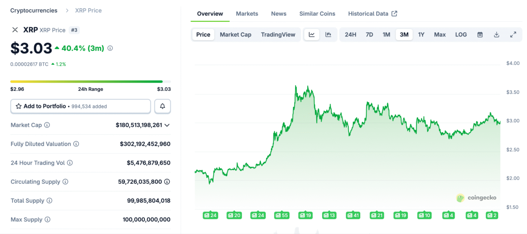The width and height of the screenshot is (527, 234).
Task: Switch to the Overview tab
Action: pos(210,14)
